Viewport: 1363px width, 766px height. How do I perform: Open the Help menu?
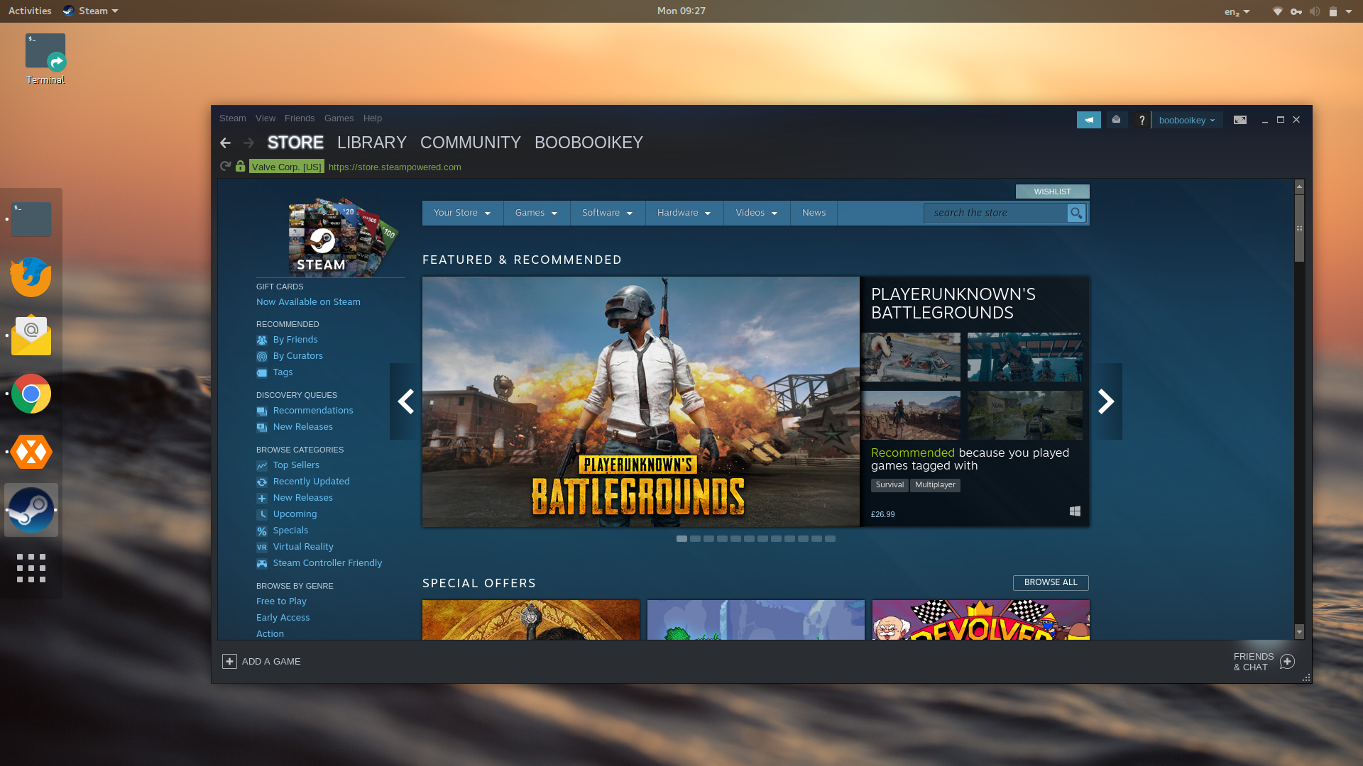(x=373, y=118)
